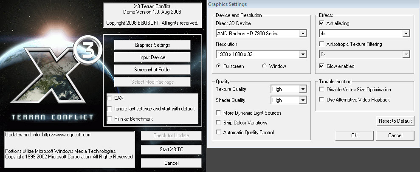The height and width of the screenshot is (172, 420).
Task: Open the Direct 3D Device dropdown
Action: (303, 34)
